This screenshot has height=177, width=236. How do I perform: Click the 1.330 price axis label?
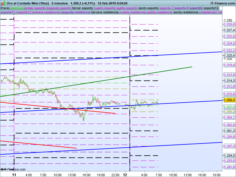[x=228, y=20]
